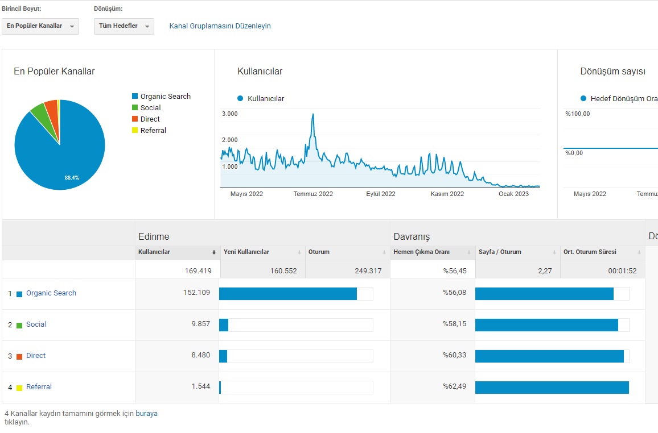Open the Tüm Hedefler dropdown
The image size is (658, 433).
124,26
